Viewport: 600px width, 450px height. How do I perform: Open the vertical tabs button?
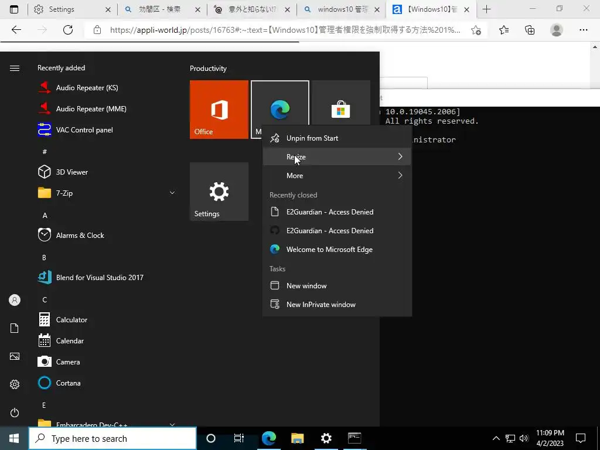(x=14, y=9)
